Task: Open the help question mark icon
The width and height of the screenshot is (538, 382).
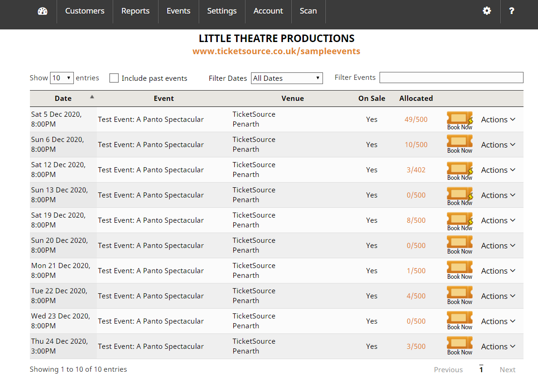Action: (512, 11)
